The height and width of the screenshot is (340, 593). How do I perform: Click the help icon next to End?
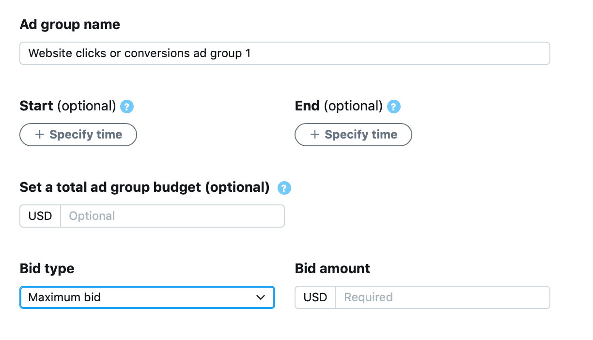coord(394,107)
